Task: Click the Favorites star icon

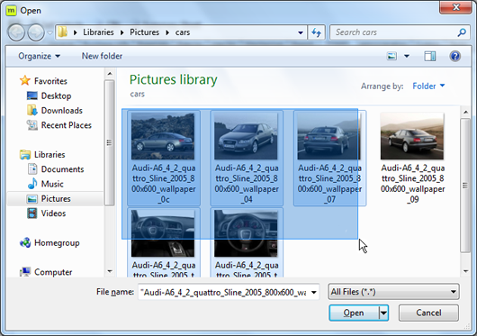Action: click(25, 81)
